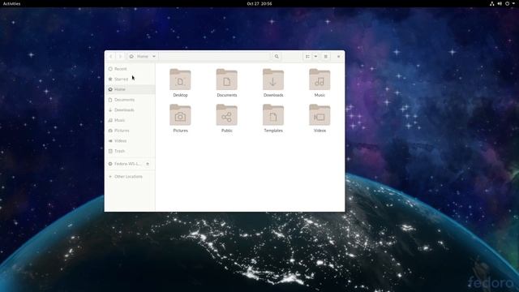Select Downloads in the sidebar
Screen dimensions: 519x292
point(130,110)
